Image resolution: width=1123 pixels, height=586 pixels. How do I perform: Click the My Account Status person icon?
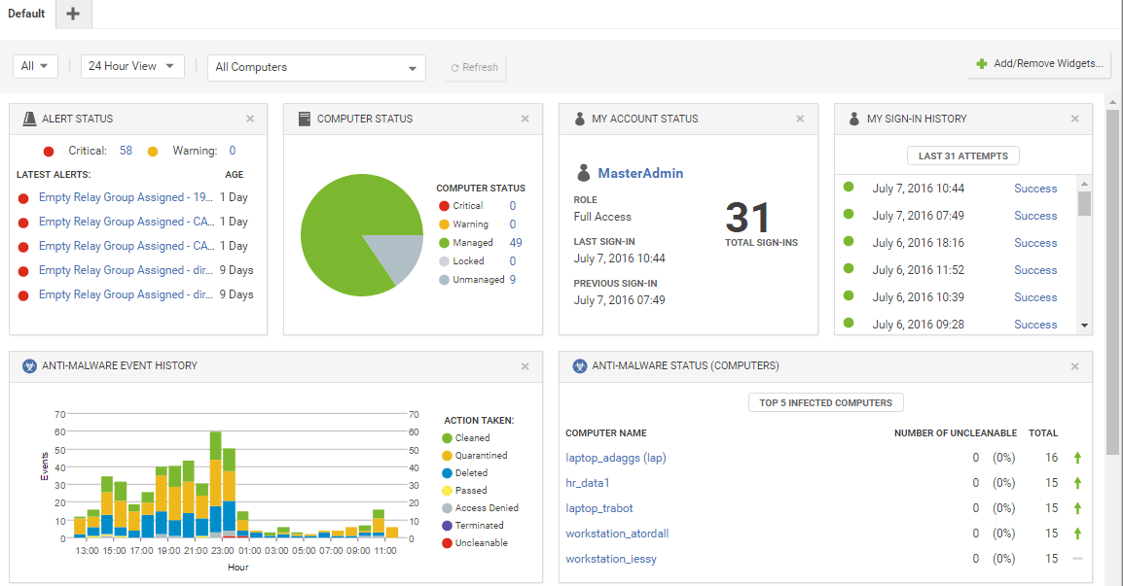(x=580, y=118)
